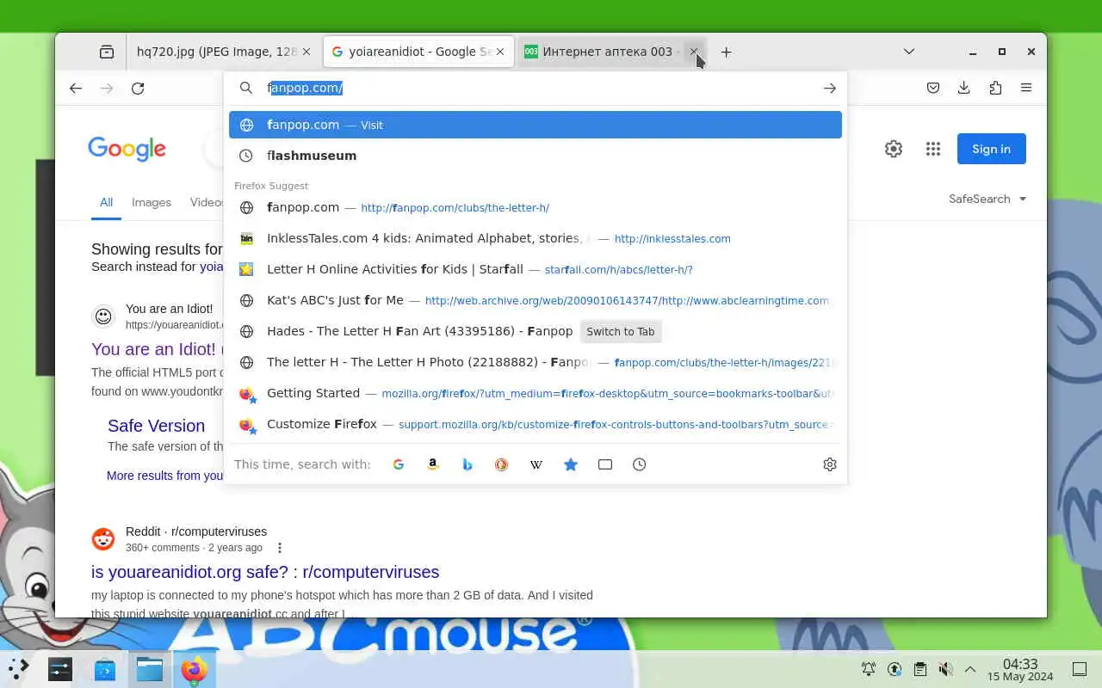Open the Pocket save icon
The image size is (1102, 688).
[933, 88]
